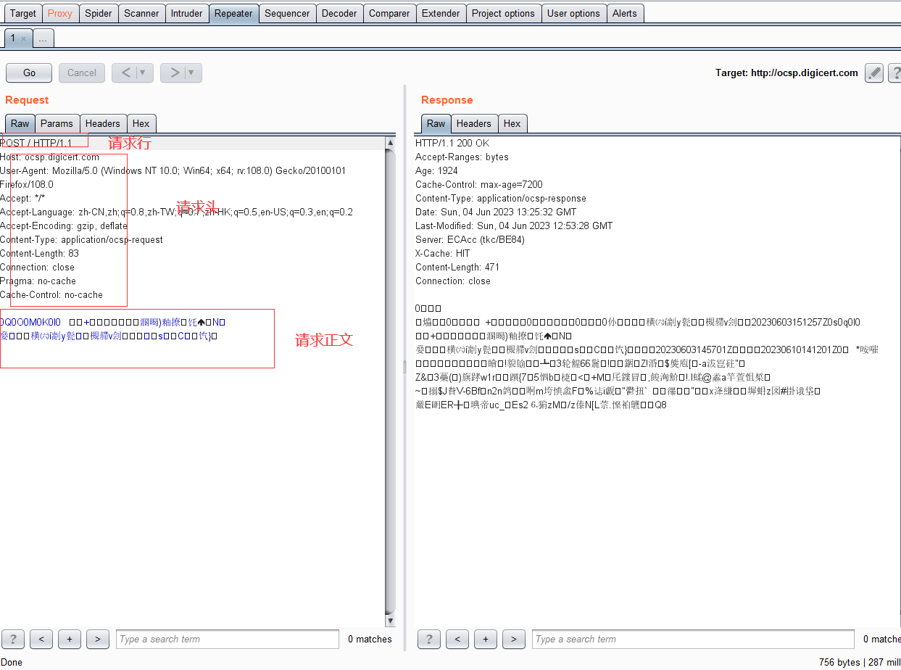
Task: Open the back history dropdown arrow
Action: point(144,73)
